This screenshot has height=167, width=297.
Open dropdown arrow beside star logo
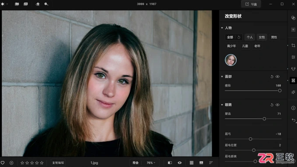click(x=7, y=4)
